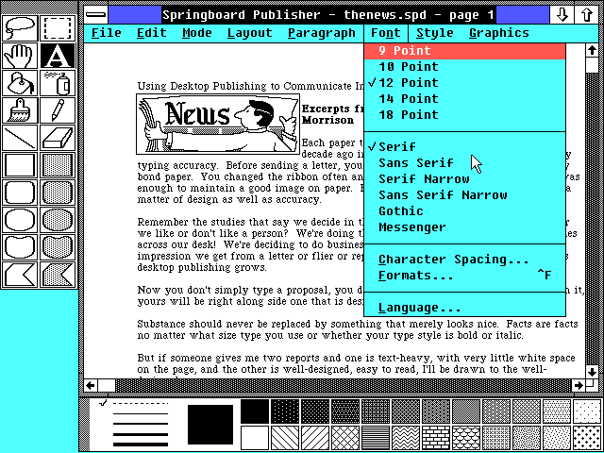The width and height of the screenshot is (604, 453).
Task: Open the Graphics menu
Action: click(499, 33)
